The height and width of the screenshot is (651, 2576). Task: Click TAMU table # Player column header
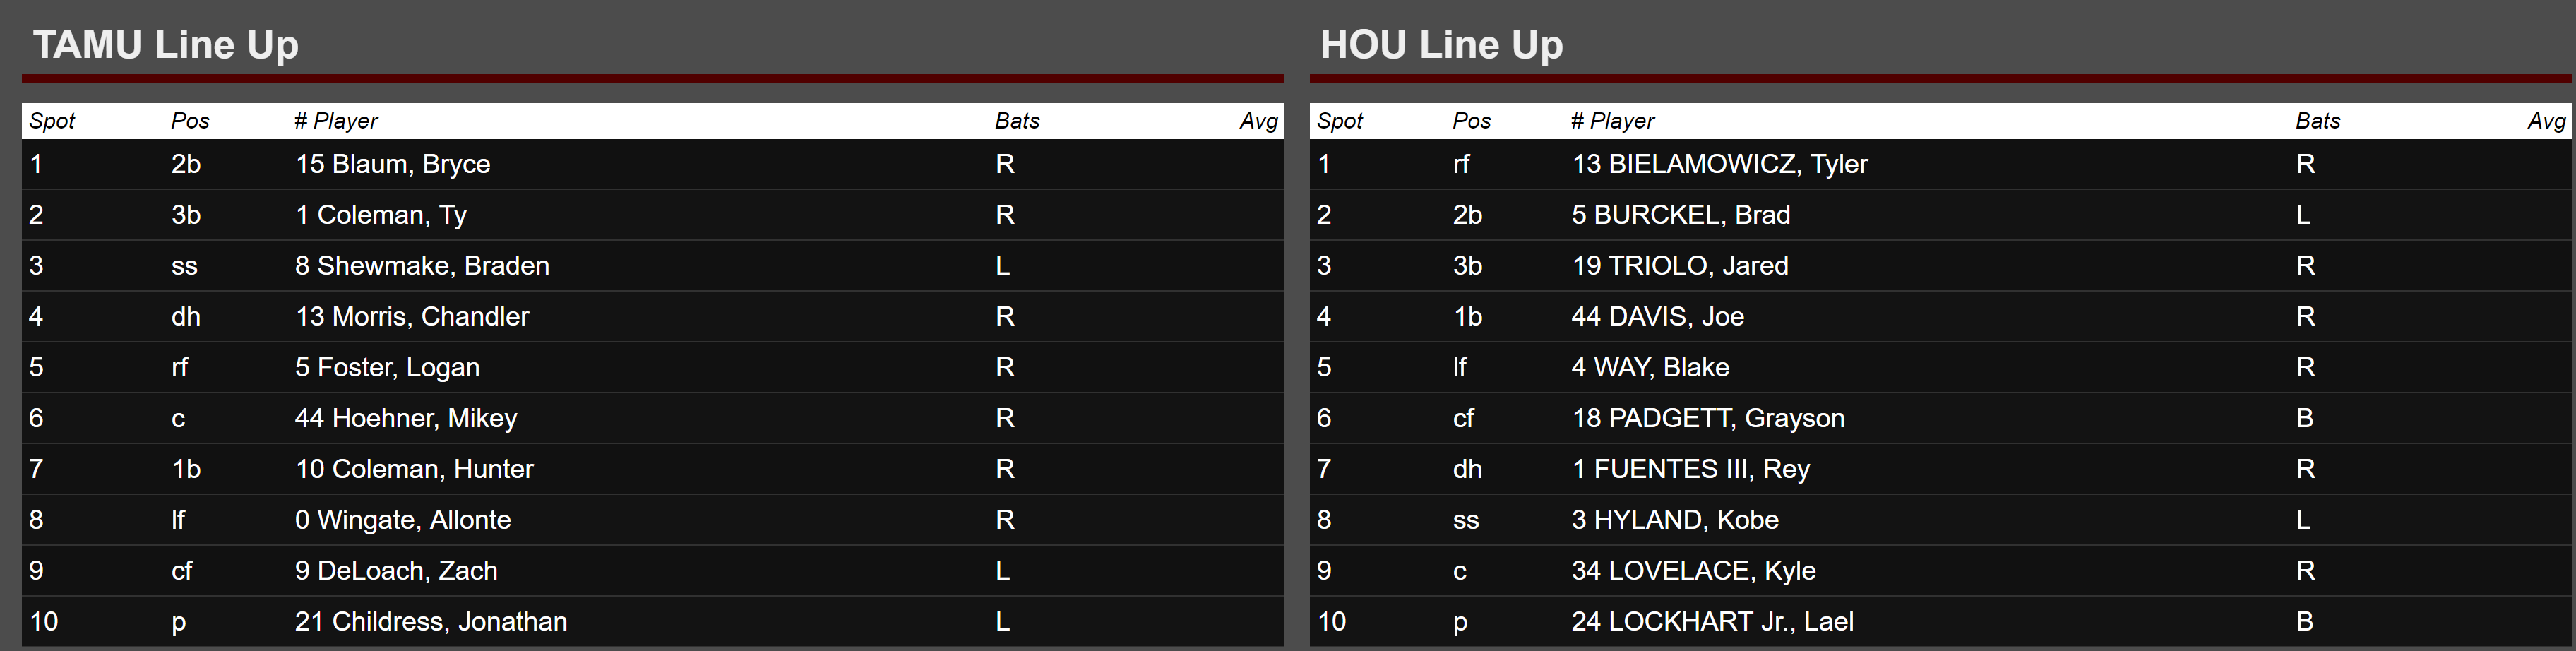(336, 121)
